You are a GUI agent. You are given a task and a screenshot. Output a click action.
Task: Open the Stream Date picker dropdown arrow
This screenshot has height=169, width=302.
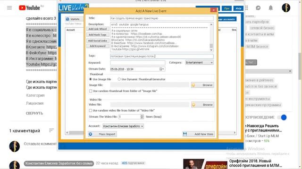point(163,69)
